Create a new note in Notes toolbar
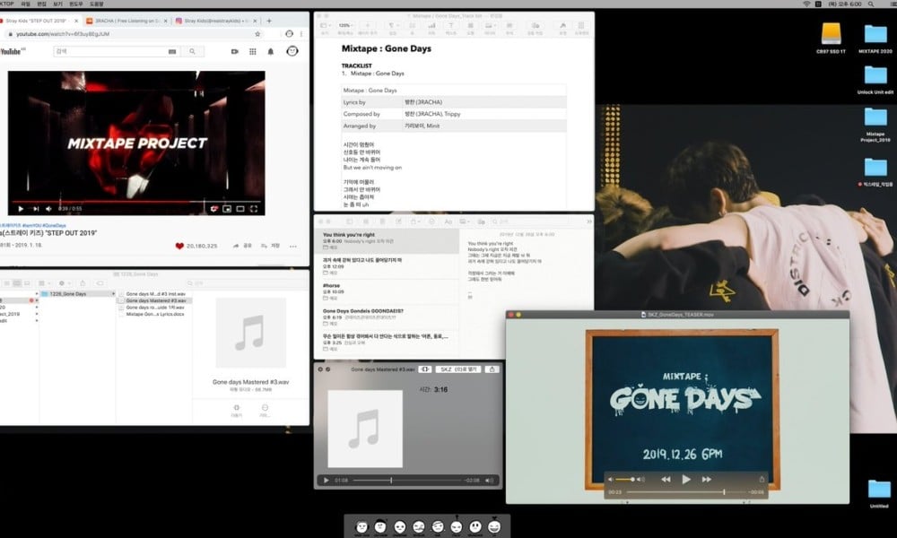Screen dimensions: 897x538 (399, 221)
